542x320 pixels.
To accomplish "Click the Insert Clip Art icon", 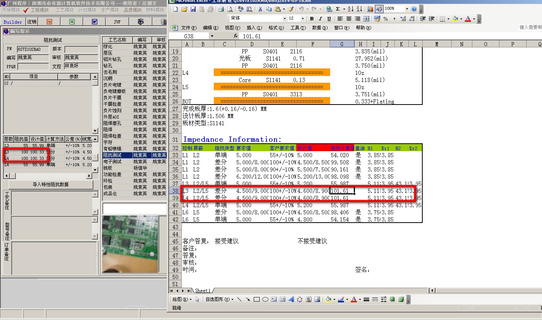I will point(309,299).
